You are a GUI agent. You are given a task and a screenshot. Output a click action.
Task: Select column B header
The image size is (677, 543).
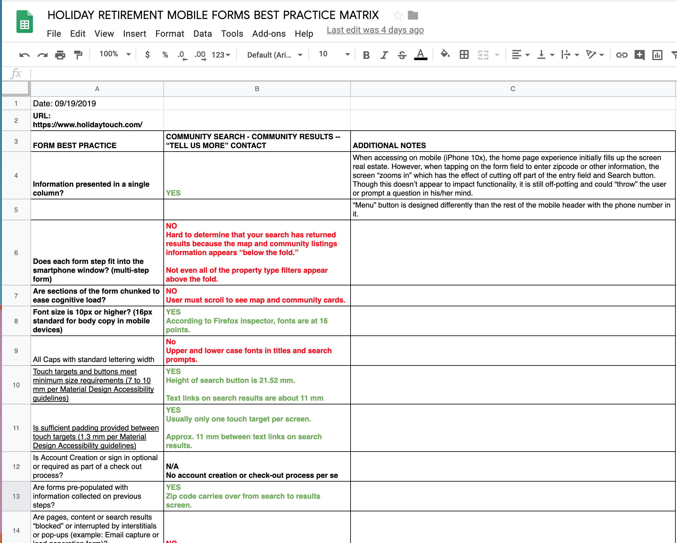click(257, 89)
